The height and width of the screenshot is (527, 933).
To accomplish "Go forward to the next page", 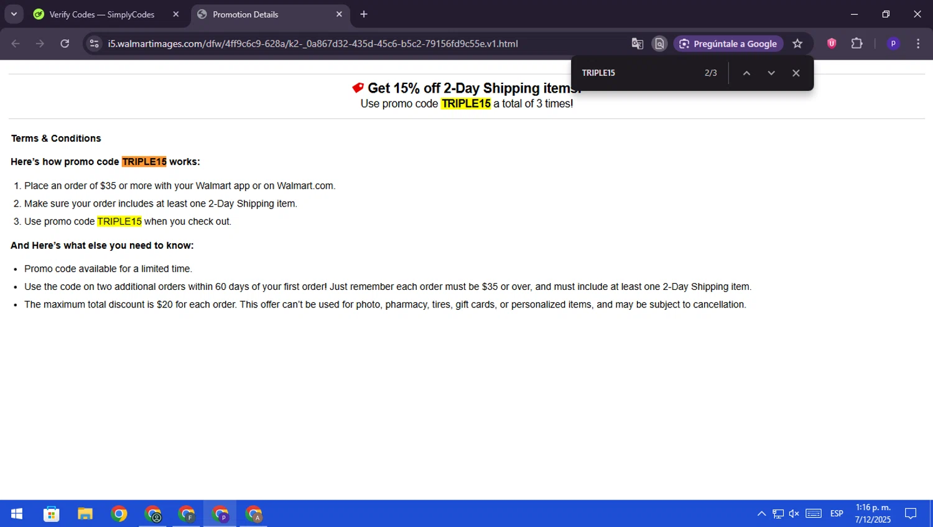I will tap(40, 44).
